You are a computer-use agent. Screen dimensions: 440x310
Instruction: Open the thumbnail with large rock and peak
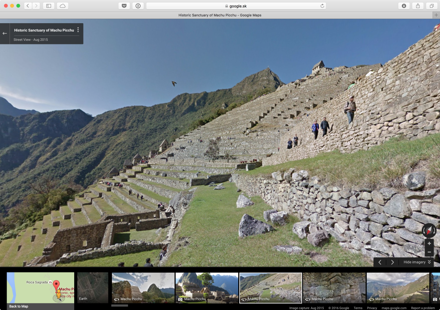143,288
